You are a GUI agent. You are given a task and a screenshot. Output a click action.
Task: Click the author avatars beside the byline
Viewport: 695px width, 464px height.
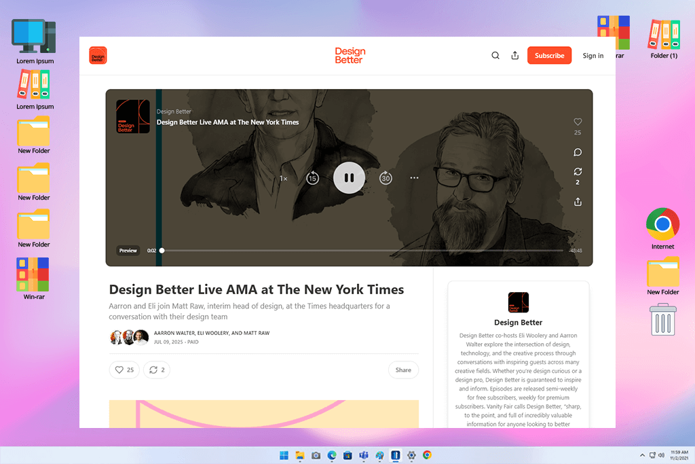(129, 338)
